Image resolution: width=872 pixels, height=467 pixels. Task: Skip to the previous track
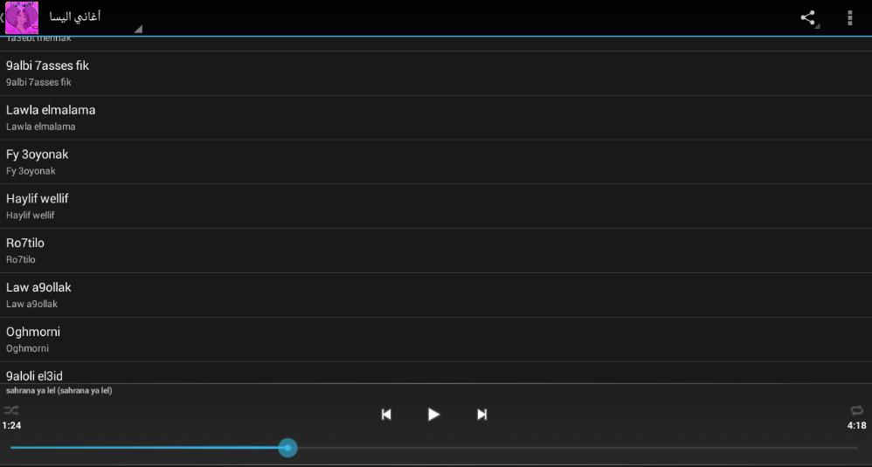coord(386,415)
